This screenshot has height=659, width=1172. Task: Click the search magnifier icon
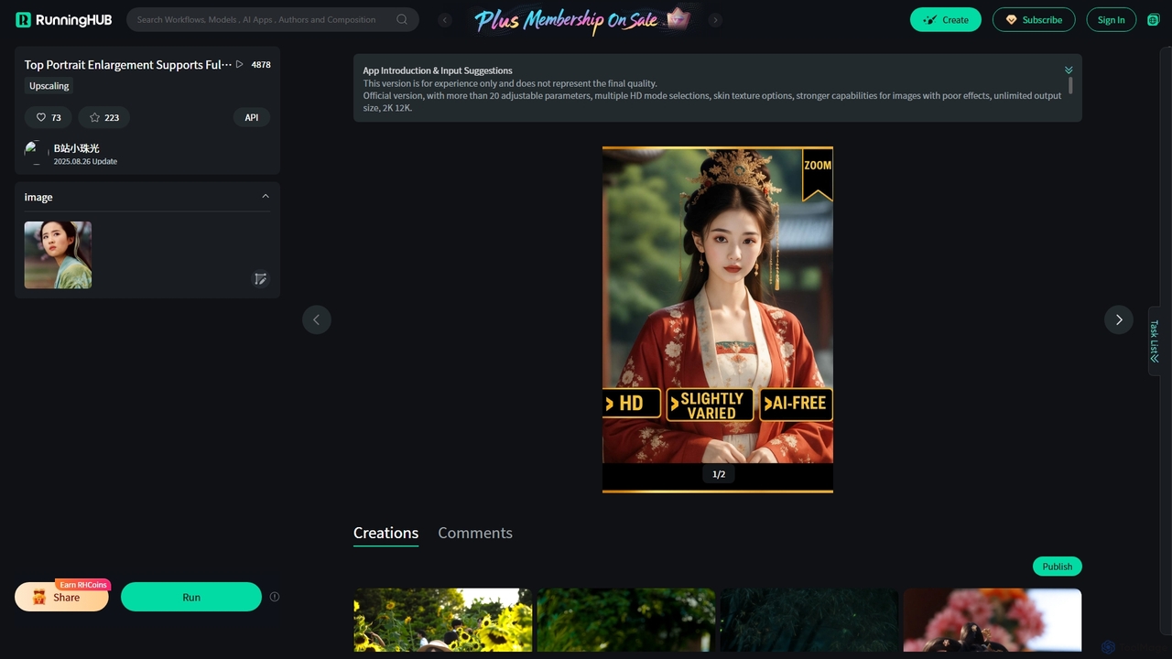click(x=402, y=19)
